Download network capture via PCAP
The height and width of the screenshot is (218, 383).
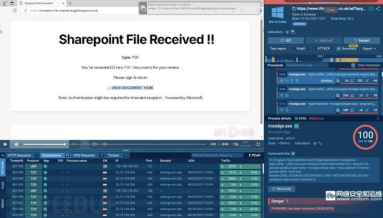(254, 155)
